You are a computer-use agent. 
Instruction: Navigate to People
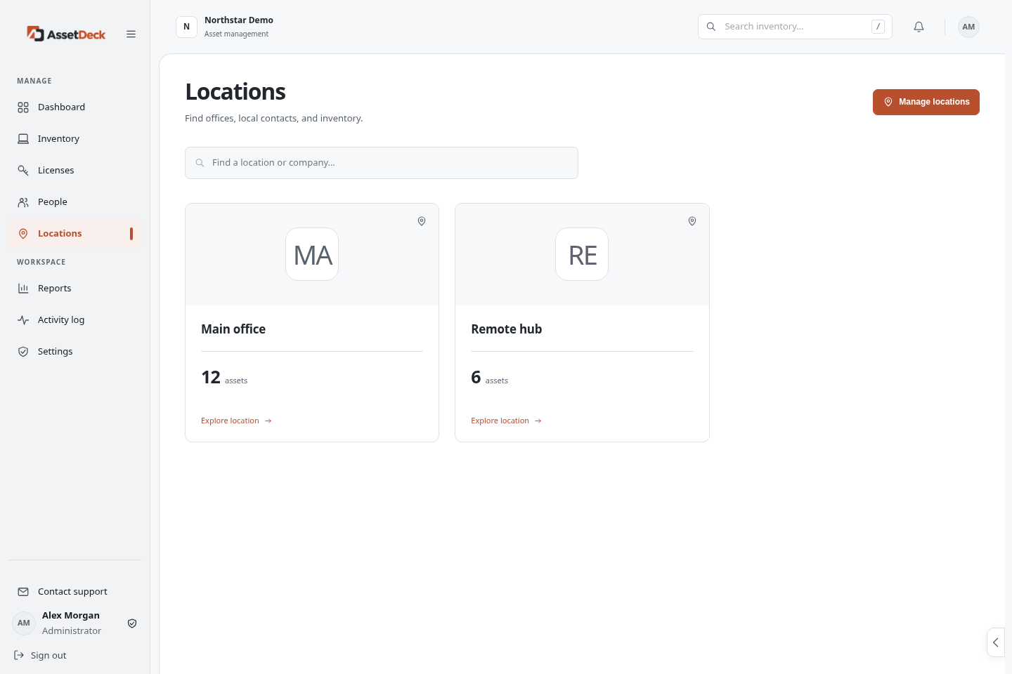[x=74, y=201]
